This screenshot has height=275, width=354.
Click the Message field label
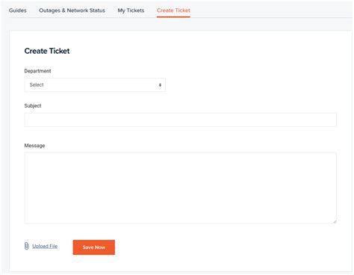click(34, 146)
